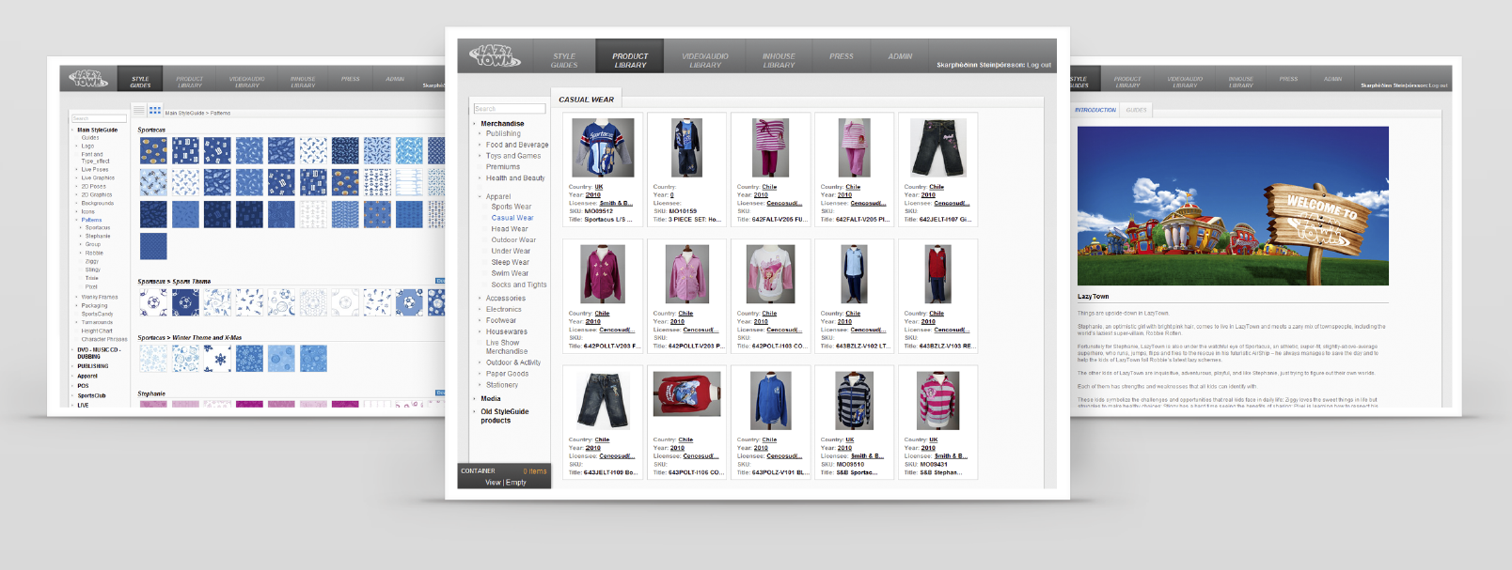Open Product Library tab in center window

coord(630,60)
